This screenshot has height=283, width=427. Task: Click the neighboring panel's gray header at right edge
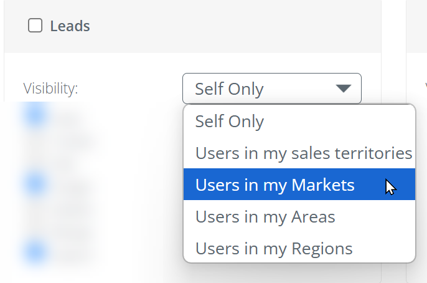click(x=416, y=26)
